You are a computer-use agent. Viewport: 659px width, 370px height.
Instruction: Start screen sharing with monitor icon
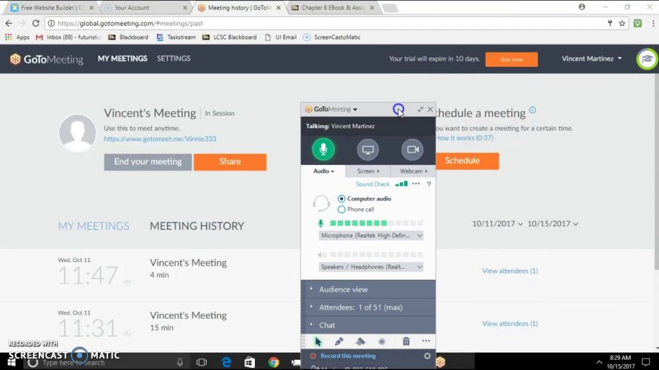tap(367, 149)
